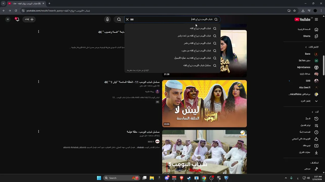Open Downloads arrow icon in sidebar
This screenshot has width=325, height=182.
pyautogui.click(x=316, y=152)
